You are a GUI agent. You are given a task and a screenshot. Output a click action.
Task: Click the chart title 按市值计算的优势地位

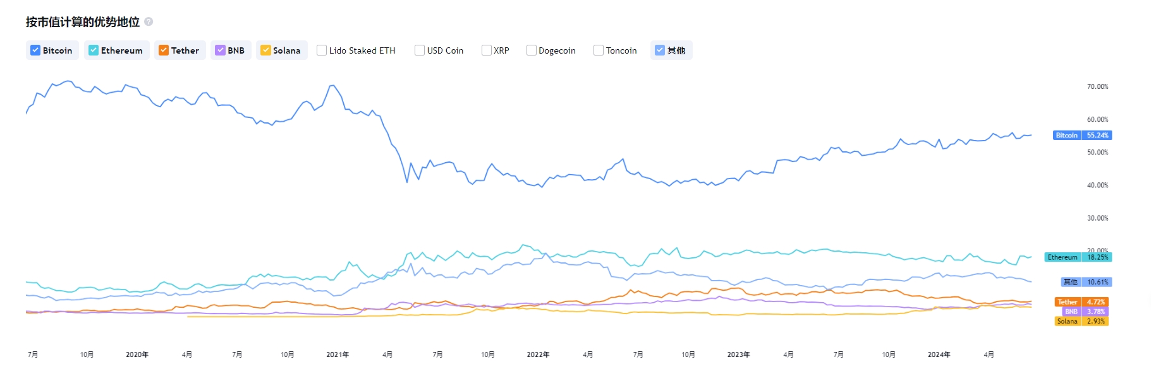tap(83, 22)
